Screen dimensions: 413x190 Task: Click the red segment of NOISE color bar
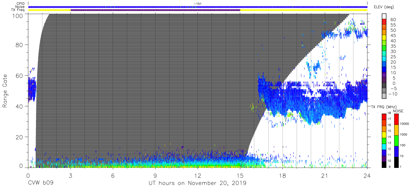click(397, 119)
